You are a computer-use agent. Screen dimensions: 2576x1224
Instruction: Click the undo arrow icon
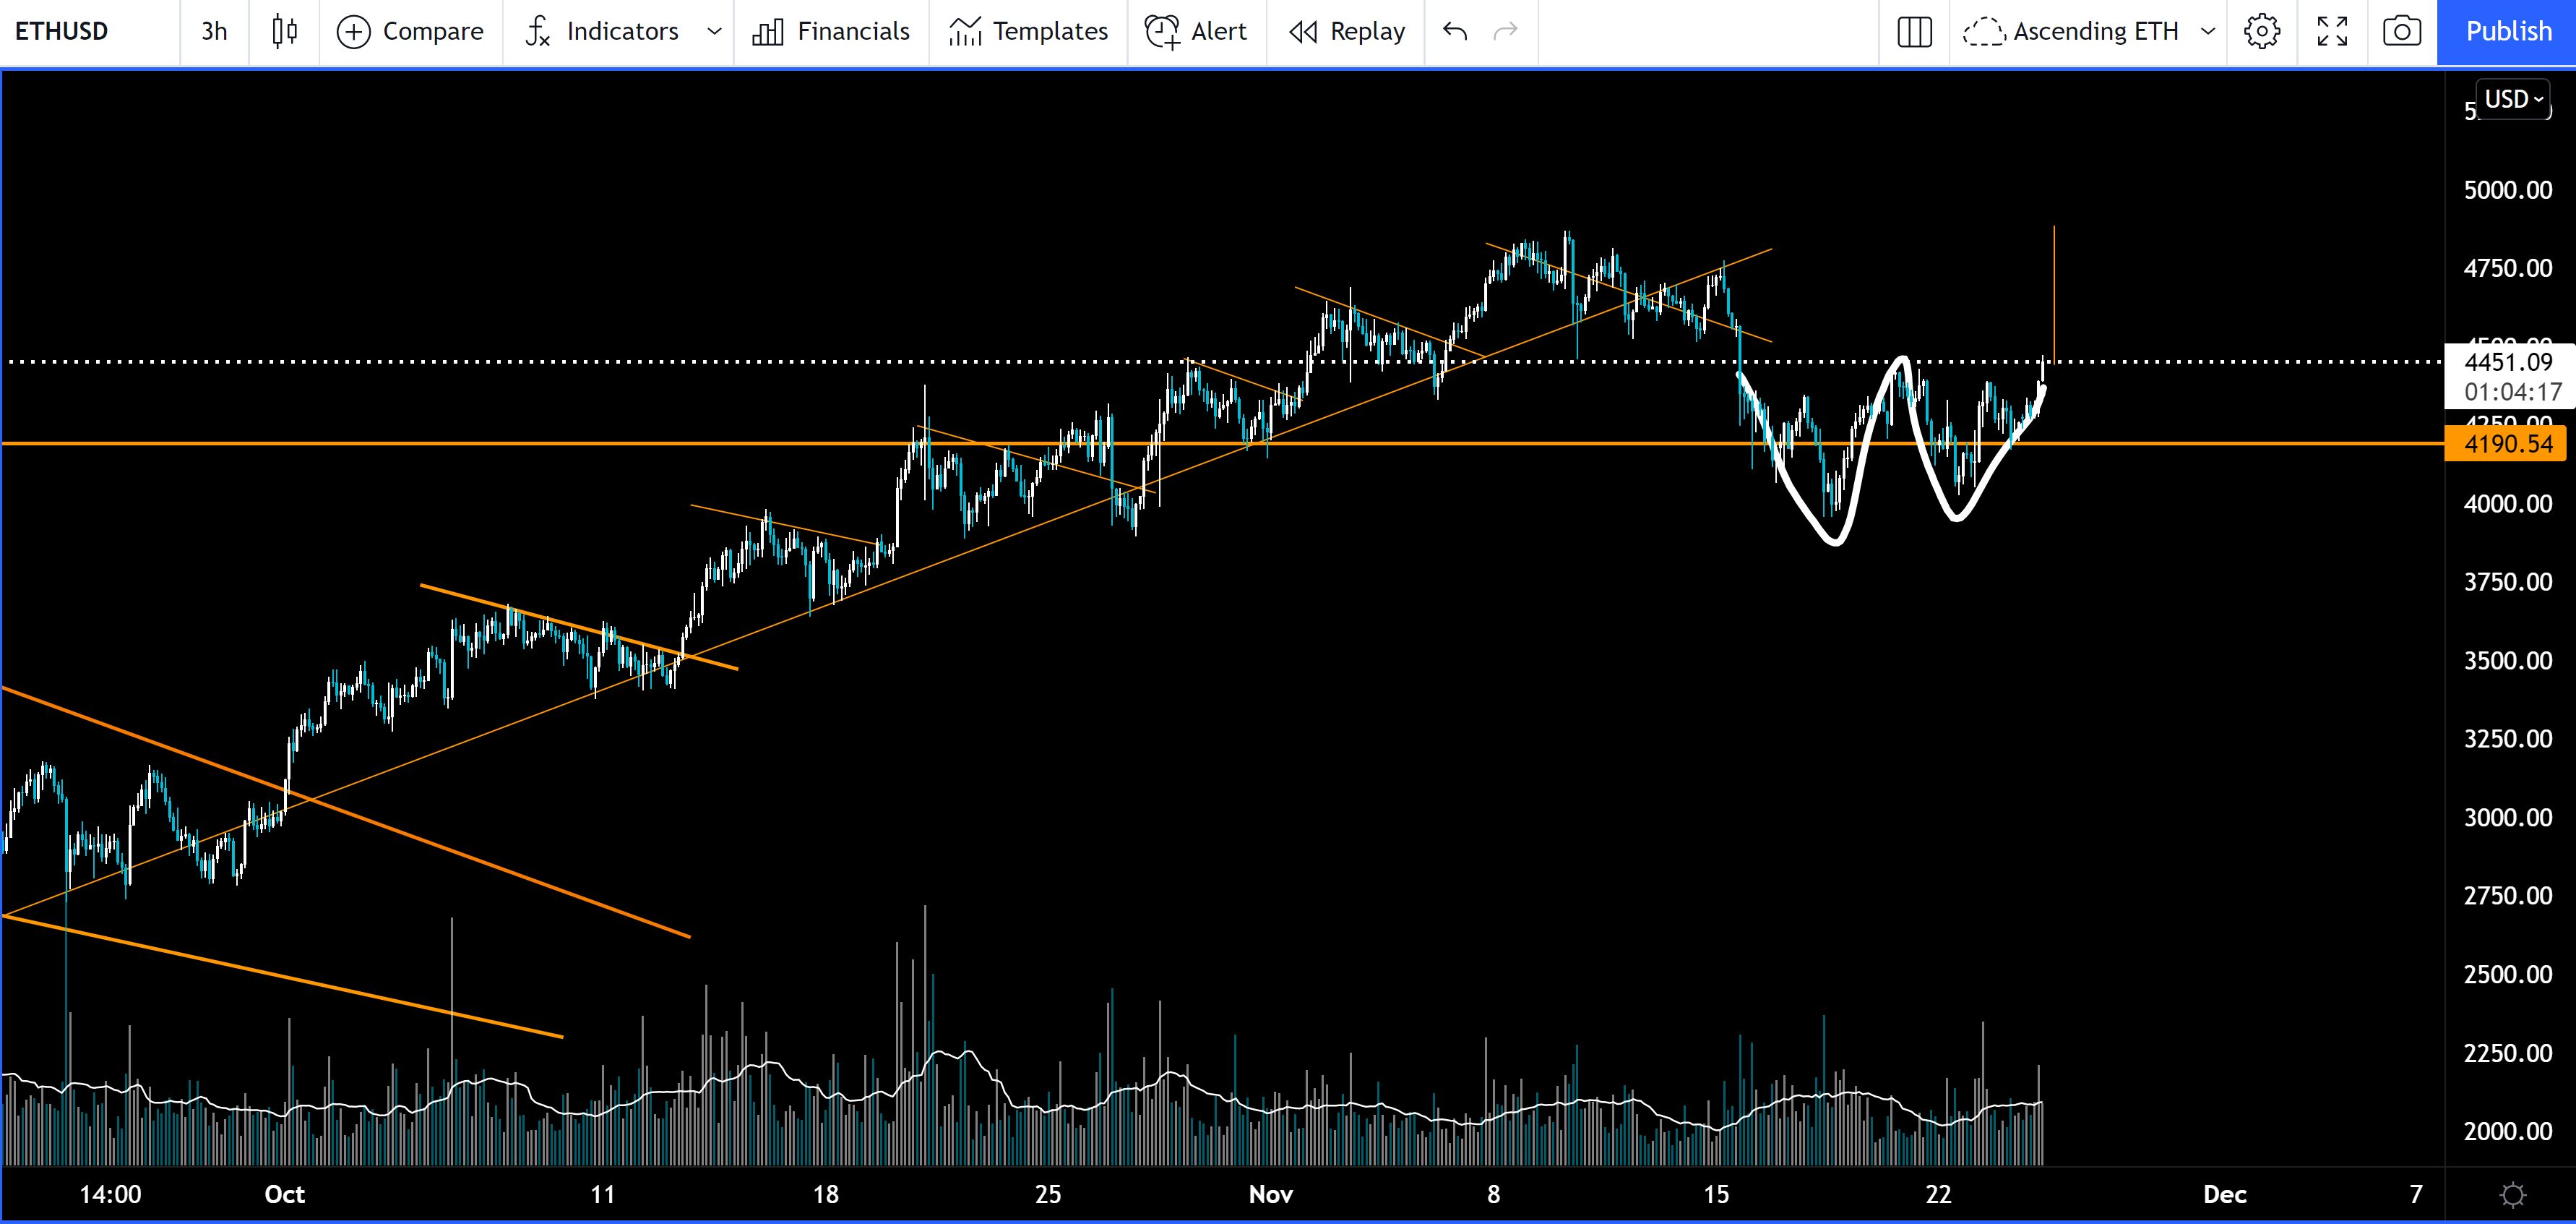click(x=1455, y=32)
